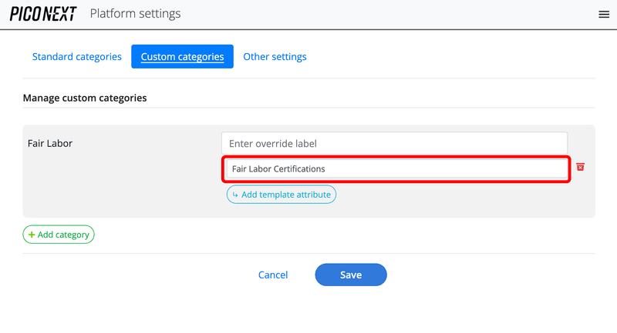Click the Platform settings page title
The height and width of the screenshot is (333, 617).
135,14
